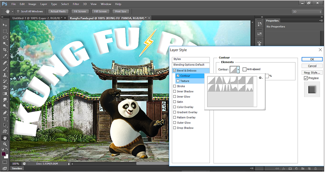Select the Custom Shape tool
This screenshot has width=325, height=172.
pos(5,131)
